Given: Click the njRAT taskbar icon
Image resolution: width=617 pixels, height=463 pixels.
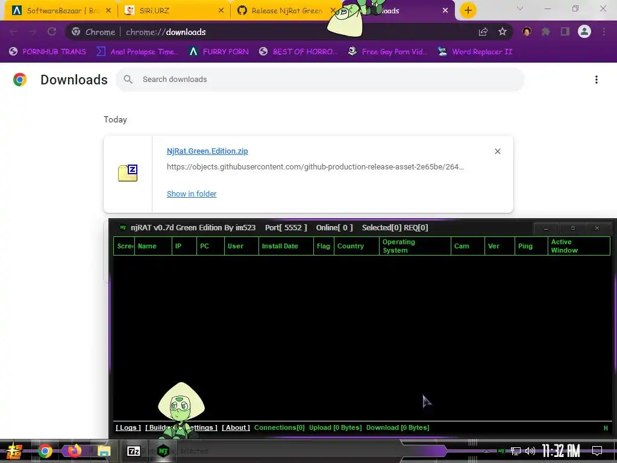Looking at the screenshot, I should (163, 451).
